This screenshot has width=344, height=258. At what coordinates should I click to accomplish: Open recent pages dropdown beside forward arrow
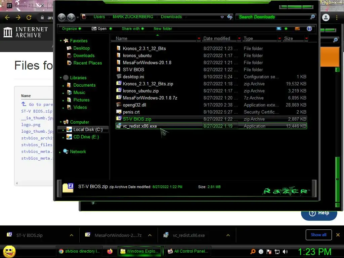coord(78,17)
